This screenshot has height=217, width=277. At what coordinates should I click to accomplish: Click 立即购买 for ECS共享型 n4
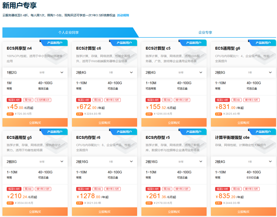point(35,122)
